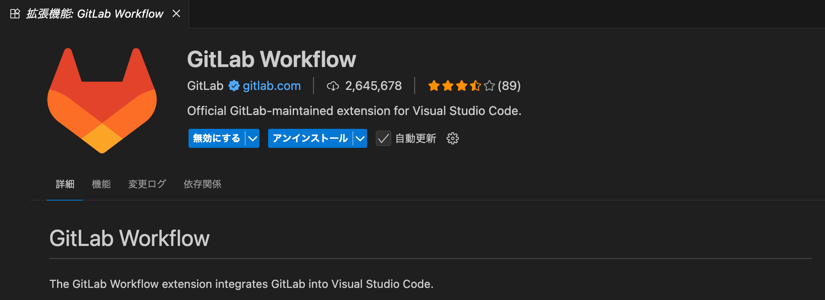Click the 自動更新 label text

click(416, 138)
